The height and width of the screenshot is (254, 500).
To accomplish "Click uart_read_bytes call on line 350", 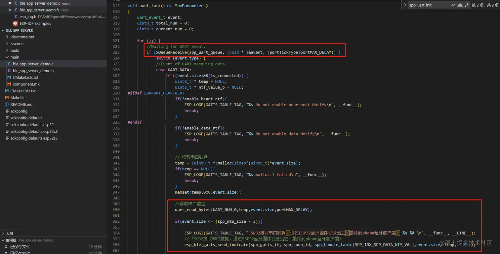I will coord(193,210).
